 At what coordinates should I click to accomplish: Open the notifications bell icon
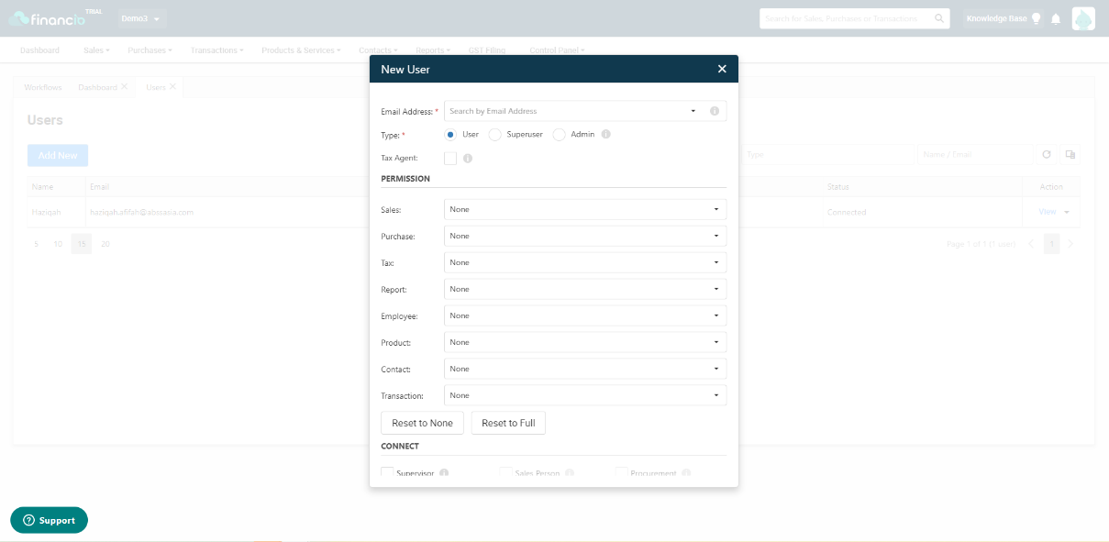click(x=1056, y=18)
